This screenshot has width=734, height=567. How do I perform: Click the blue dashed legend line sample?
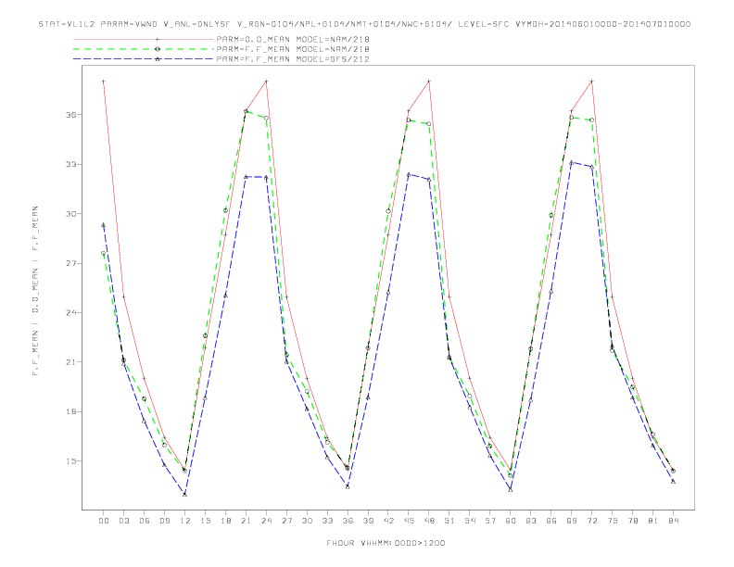[x=144, y=59]
